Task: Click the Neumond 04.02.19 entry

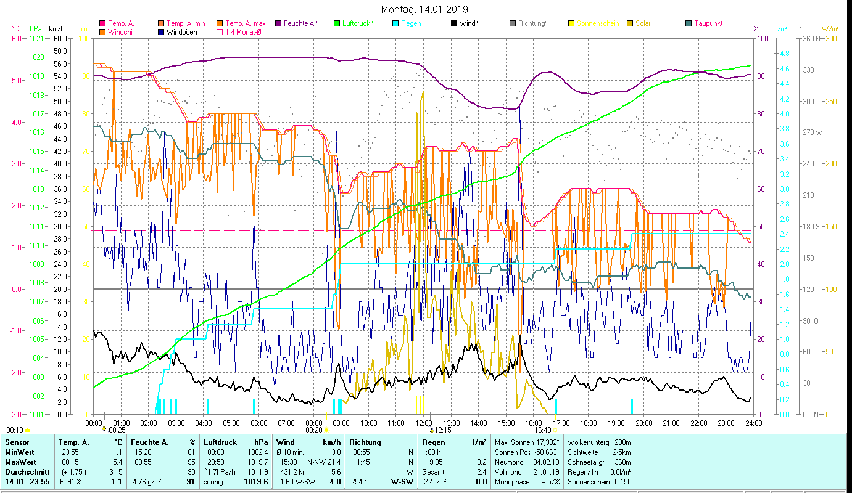Action: point(527,462)
